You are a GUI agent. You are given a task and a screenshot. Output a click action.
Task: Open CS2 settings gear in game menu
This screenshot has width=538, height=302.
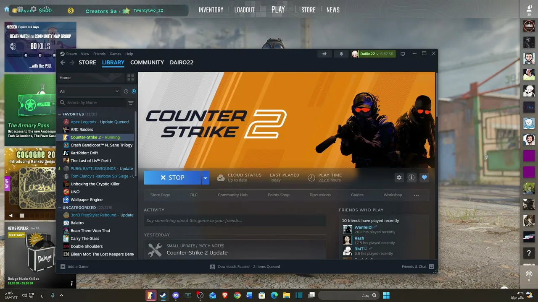(34, 9)
